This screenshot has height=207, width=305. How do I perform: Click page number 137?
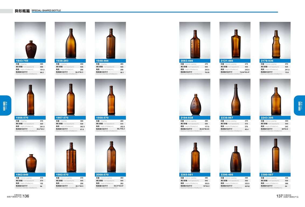click(x=279, y=196)
